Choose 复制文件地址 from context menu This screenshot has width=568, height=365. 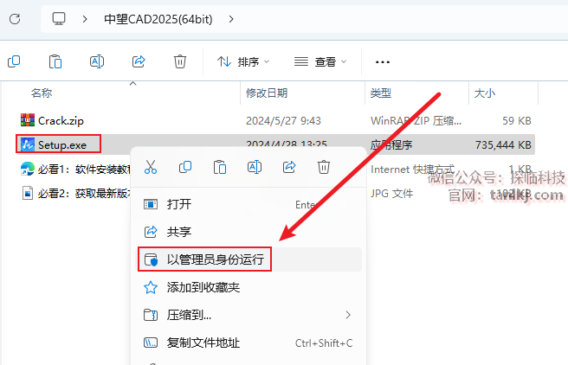pos(249,343)
